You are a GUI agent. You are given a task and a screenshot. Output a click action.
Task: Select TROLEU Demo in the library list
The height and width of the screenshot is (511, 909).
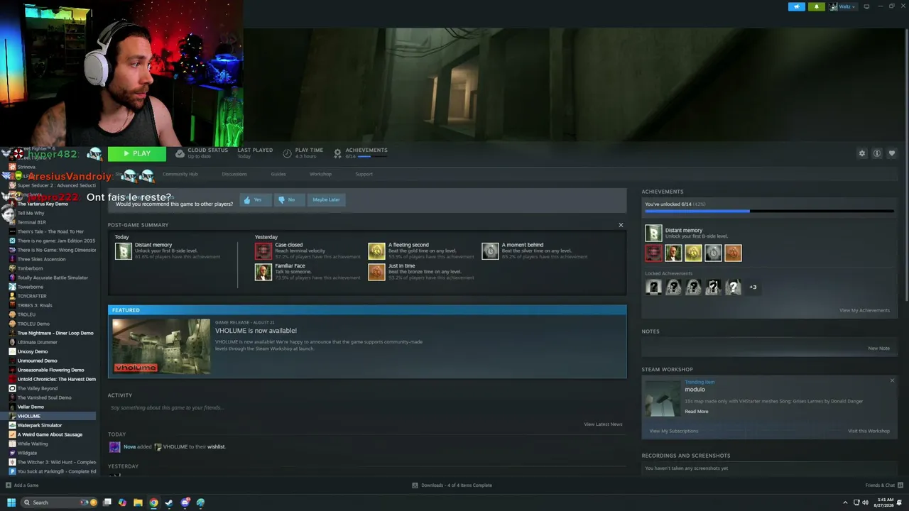click(48, 324)
